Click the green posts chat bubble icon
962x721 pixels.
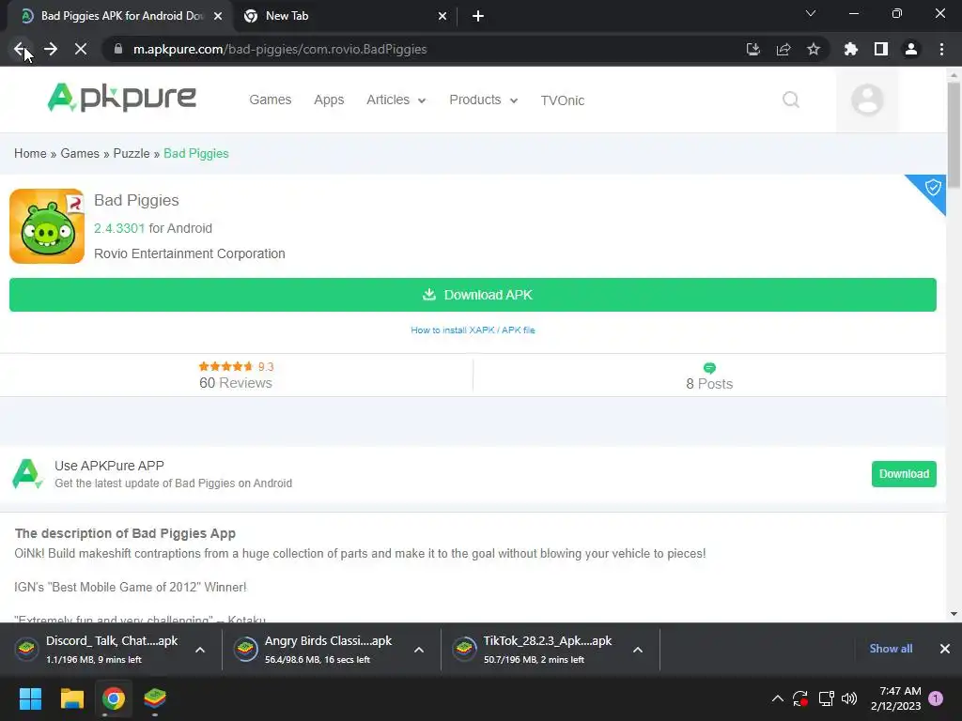point(709,368)
